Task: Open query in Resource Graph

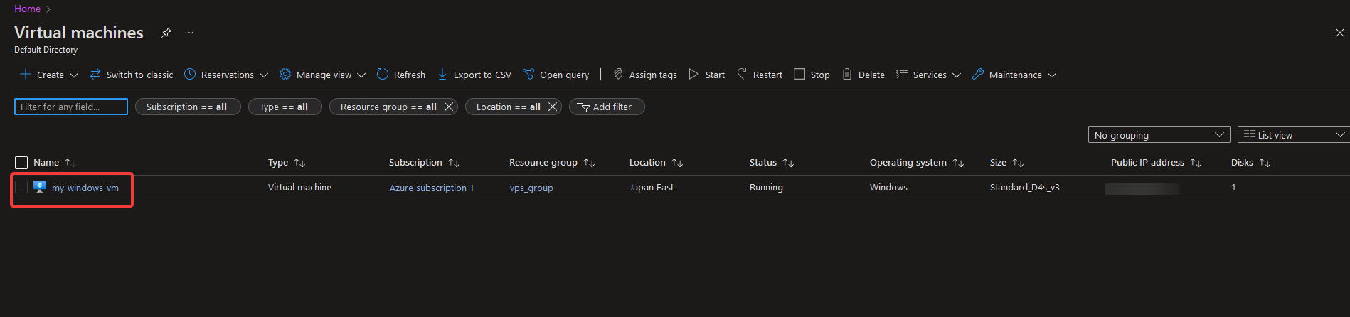Action: pyautogui.click(x=556, y=75)
